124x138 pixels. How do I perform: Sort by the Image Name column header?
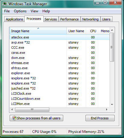(x=38, y=31)
